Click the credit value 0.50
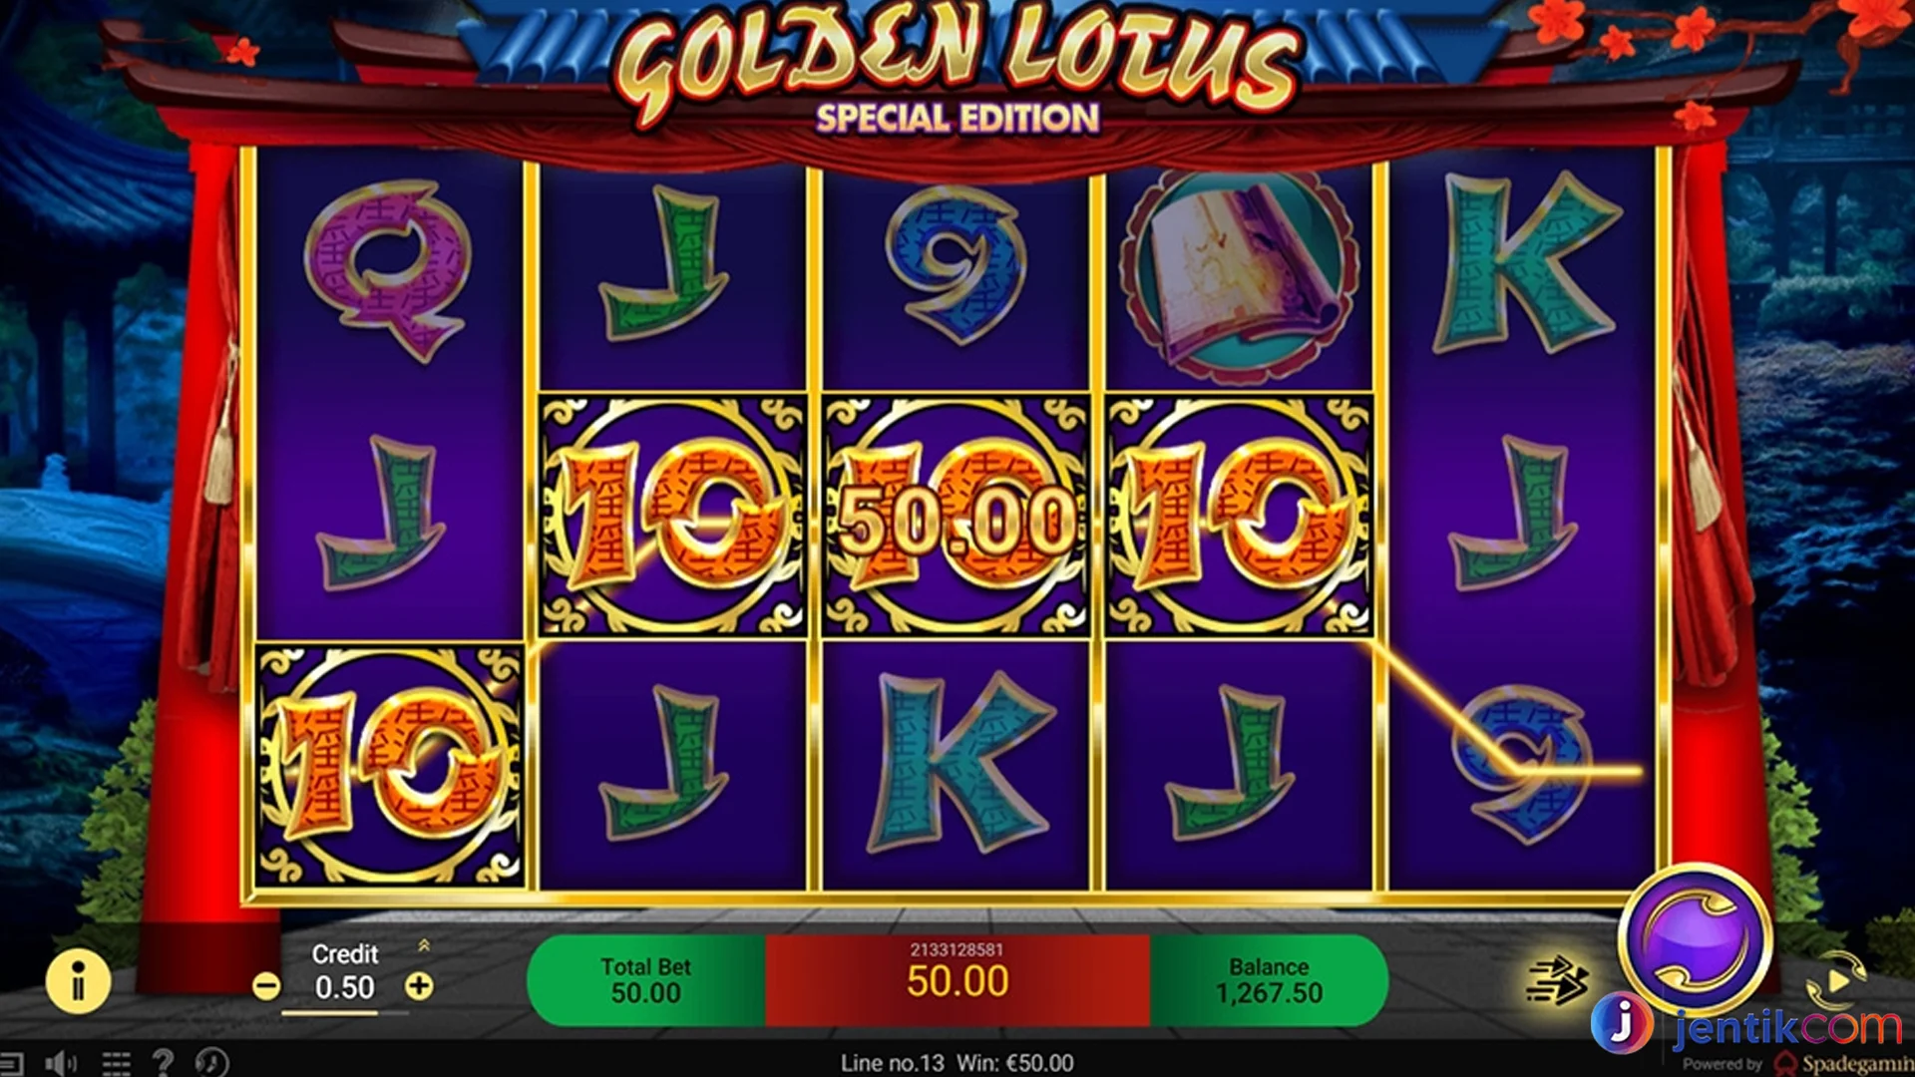 (x=344, y=987)
